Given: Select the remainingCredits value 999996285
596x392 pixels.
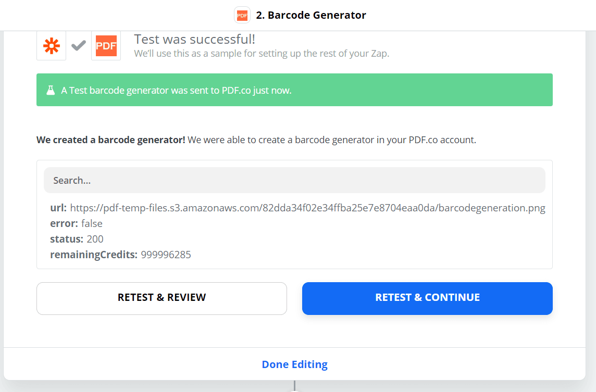Looking at the screenshot, I should pyautogui.click(x=166, y=255).
